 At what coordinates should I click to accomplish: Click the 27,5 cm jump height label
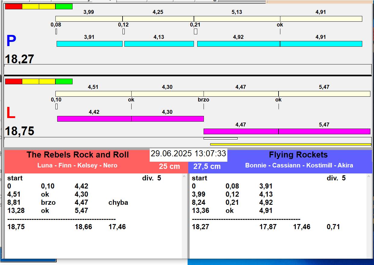pyautogui.click(x=207, y=166)
